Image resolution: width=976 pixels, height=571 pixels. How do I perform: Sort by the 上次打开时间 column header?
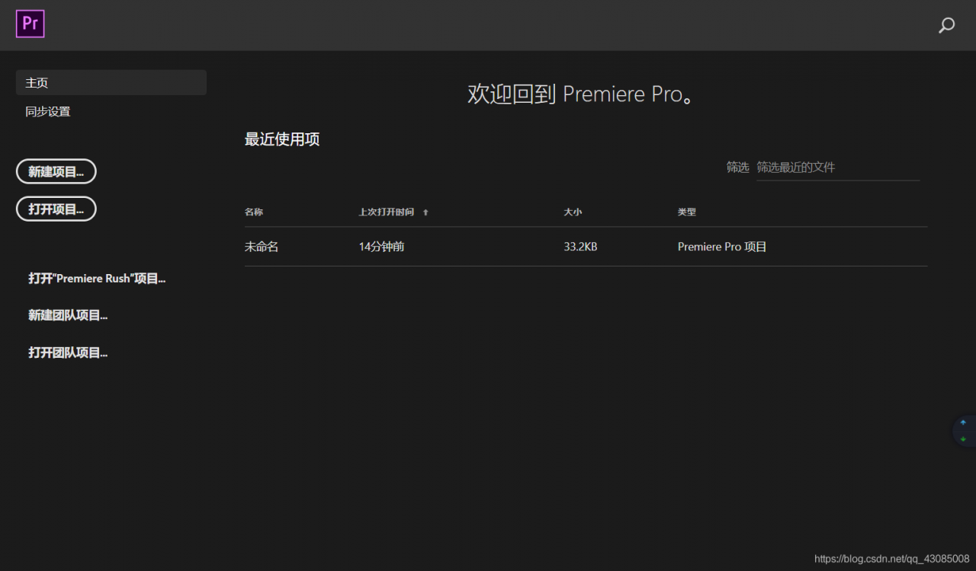click(387, 212)
